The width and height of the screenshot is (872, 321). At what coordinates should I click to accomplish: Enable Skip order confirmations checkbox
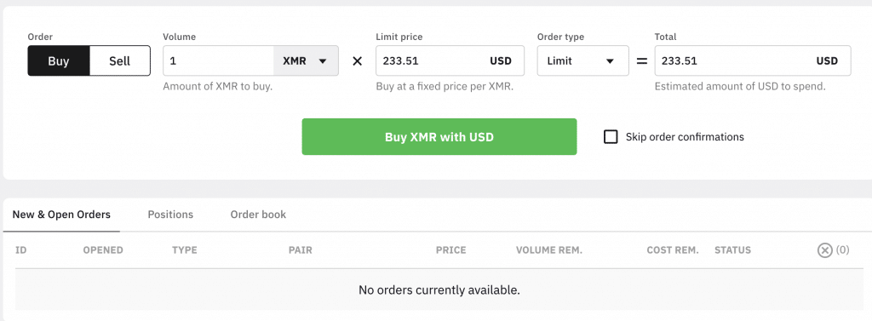point(611,137)
